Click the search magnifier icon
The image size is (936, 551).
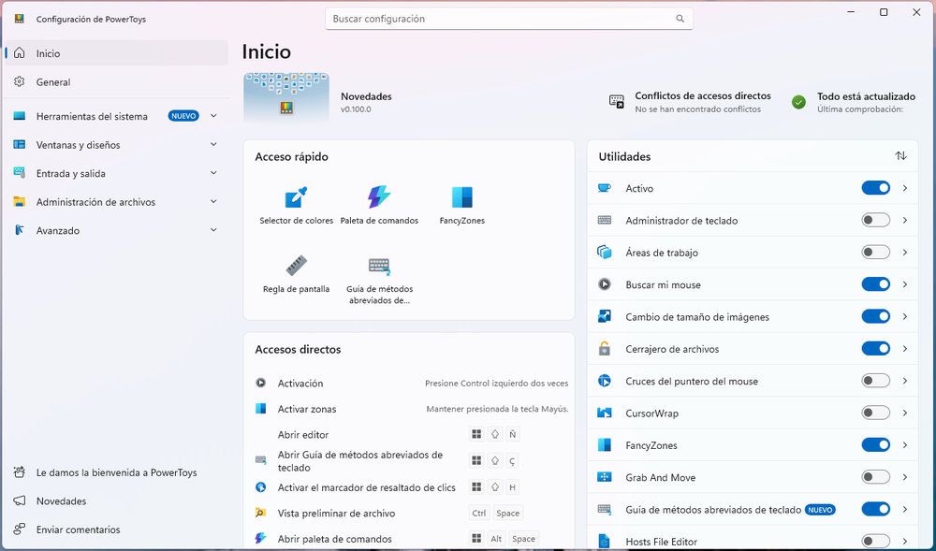click(x=680, y=19)
